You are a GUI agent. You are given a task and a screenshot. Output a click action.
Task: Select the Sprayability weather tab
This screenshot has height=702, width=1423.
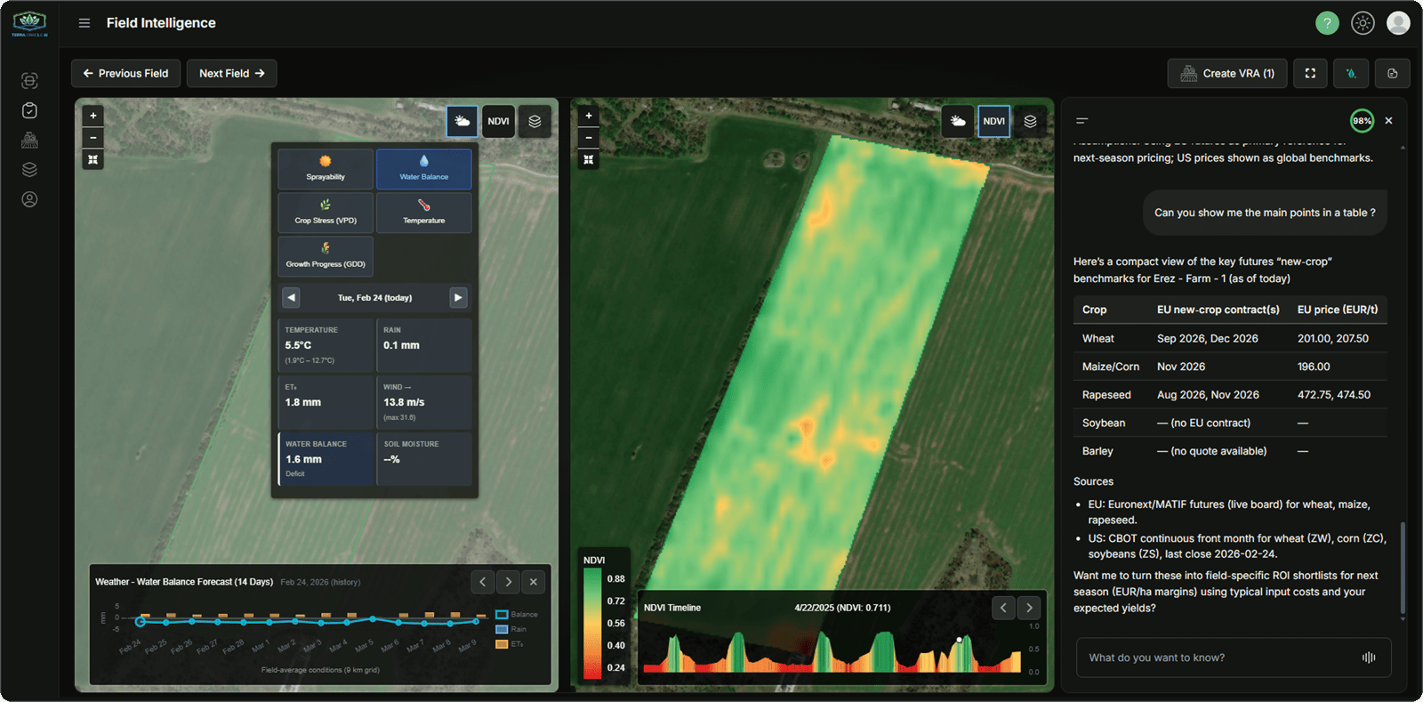(326, 169)
